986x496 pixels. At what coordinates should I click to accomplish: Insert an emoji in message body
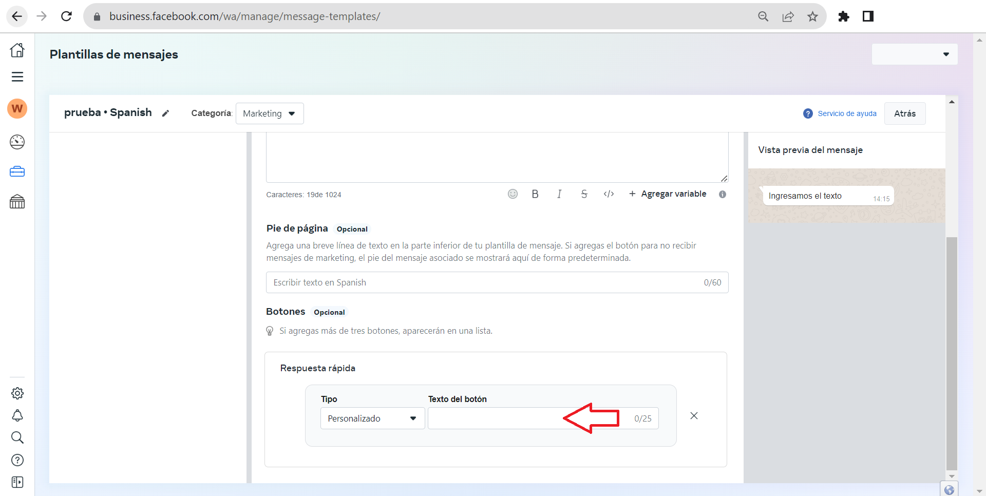coord(513,194)
